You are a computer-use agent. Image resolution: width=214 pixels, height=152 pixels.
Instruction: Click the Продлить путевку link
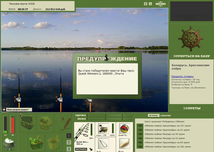point(182,77)
